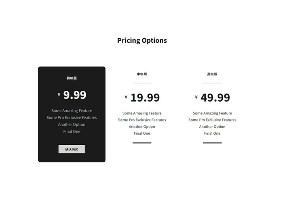Select the 初级版 plan title
Image resolution: width=287 pixels, height=202 pixels.
(x=72, y=78)
